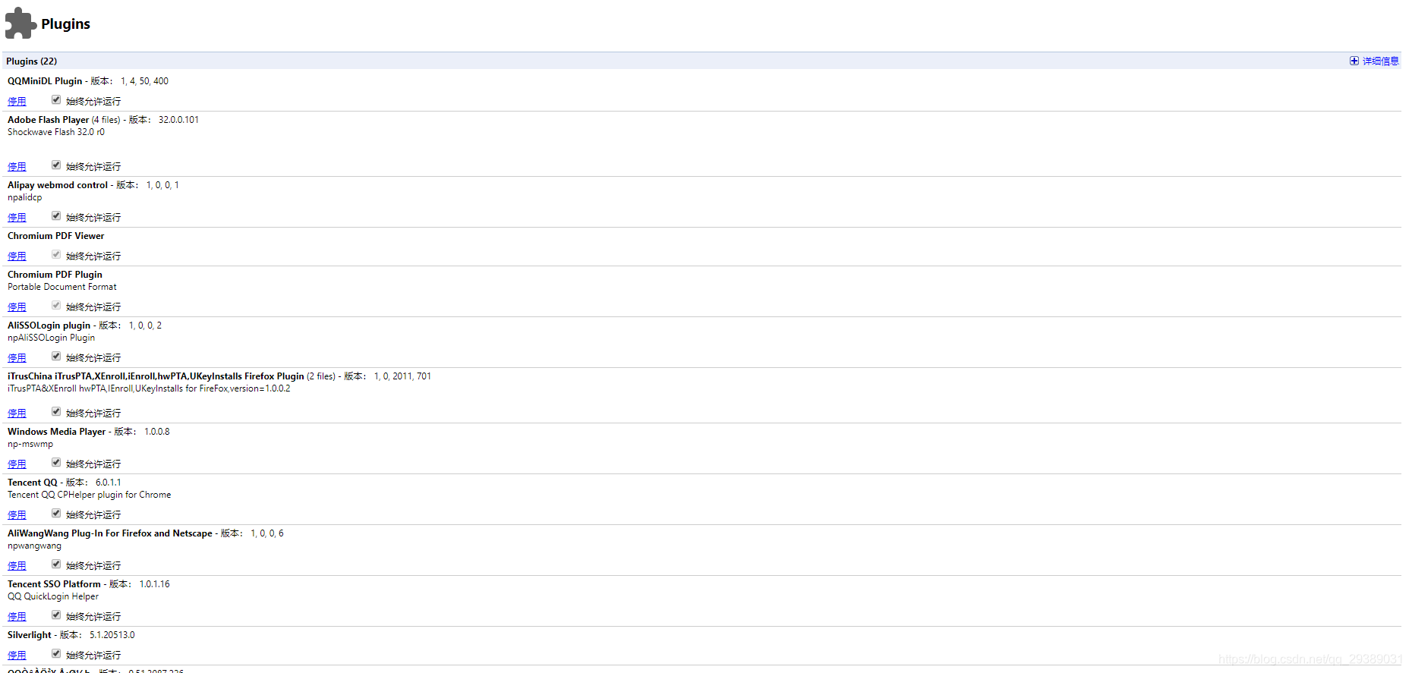Disable the QQMiniDL Plugin via 停用
The width and height of the screenshot is (1409, 673).
17,102
